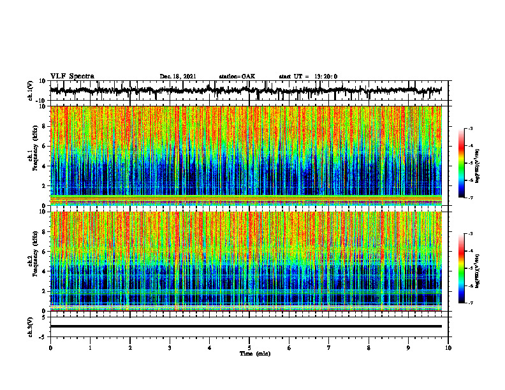The height and width of the screenshot is (390, 505).
Task: Click the thick black ch.3 voltage line
Action: pyautogui.click(x=245, y=326)
